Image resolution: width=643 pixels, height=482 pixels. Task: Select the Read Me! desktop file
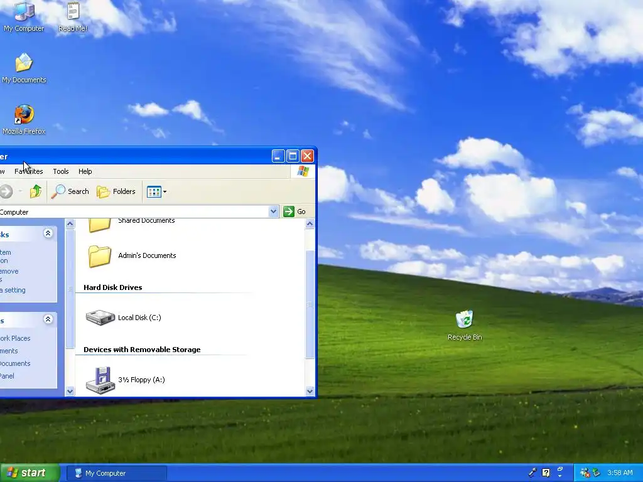[x=73, y=17]
